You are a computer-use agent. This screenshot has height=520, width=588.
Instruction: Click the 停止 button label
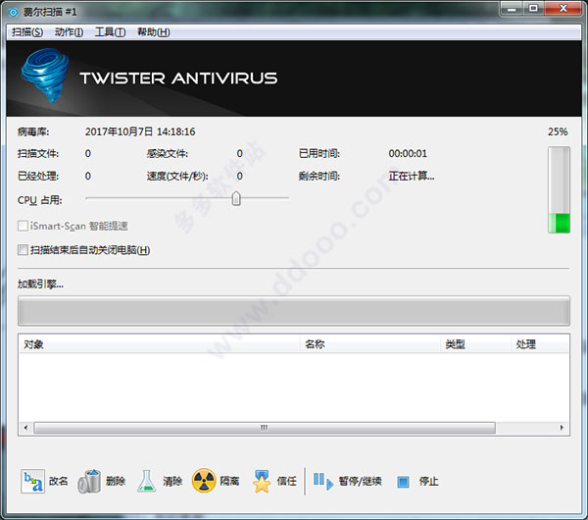coord(428,481)
